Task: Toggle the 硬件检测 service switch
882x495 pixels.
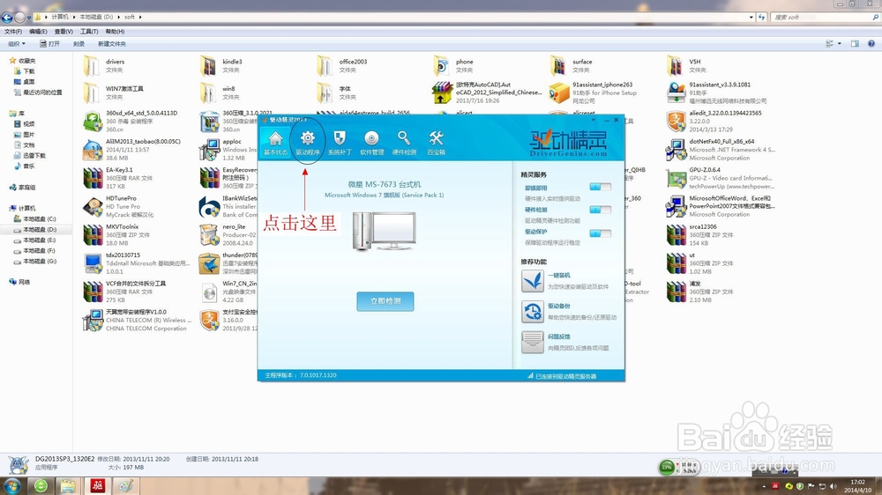Action: pyautogui.click(x=600, y=210)
